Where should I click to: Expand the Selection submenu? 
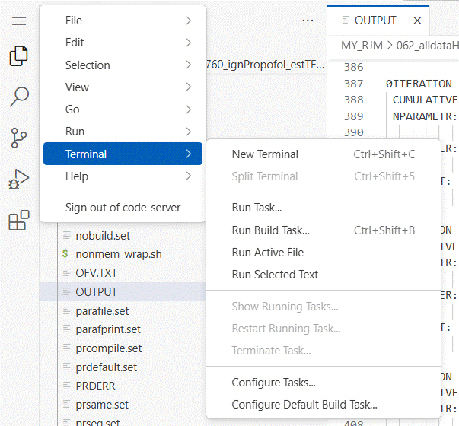[x=123, y=65]
